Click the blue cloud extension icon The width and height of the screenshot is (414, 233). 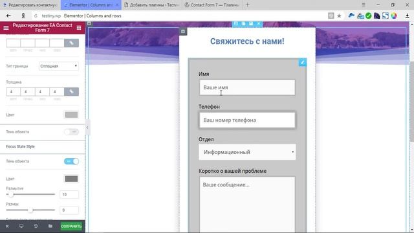(x=351, y=16)
